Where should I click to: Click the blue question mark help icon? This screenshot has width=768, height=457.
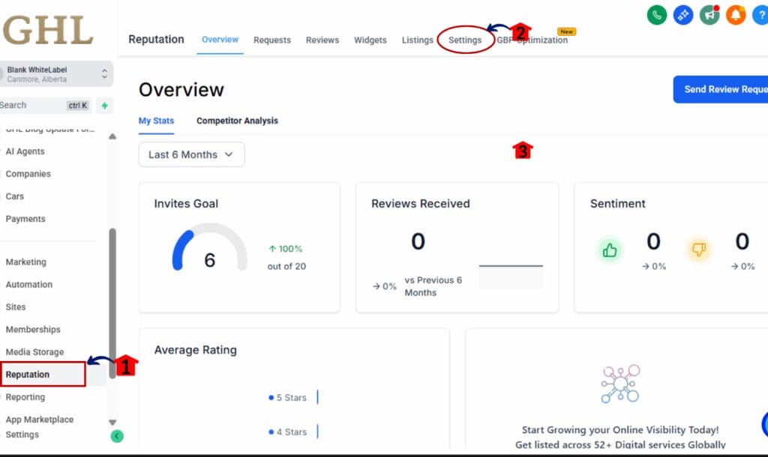[x=759, y=14]
